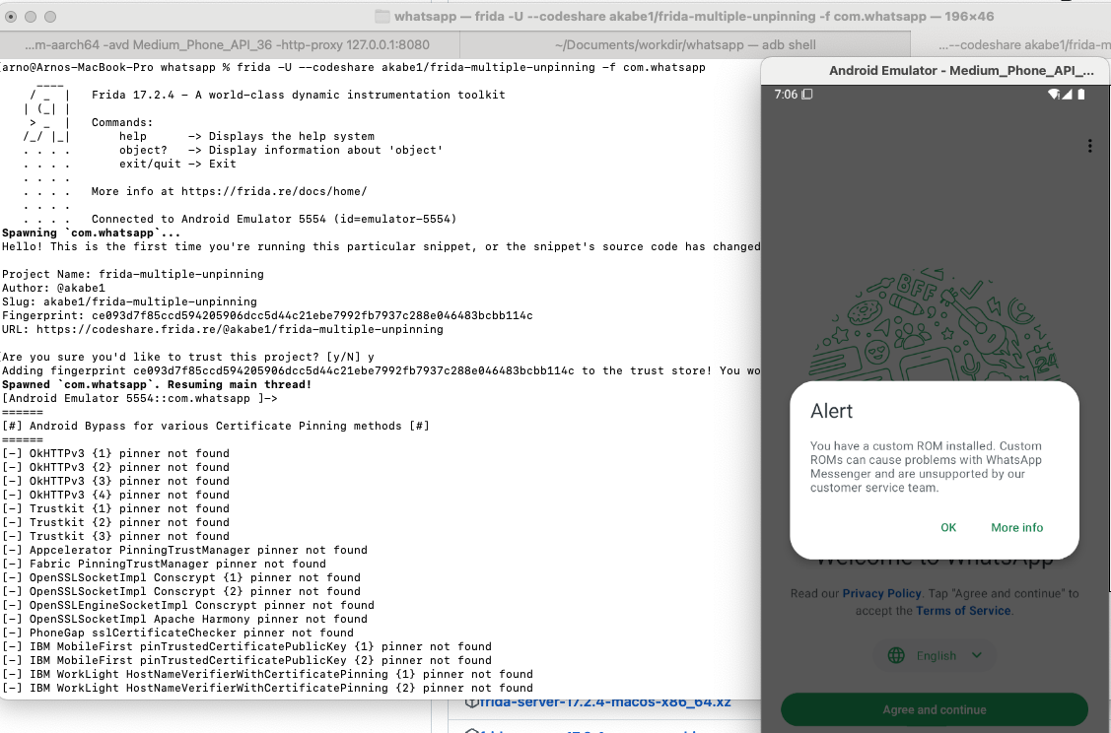This screenshot has height=733, width=1111.
Task: Dismiss the Alert with OK
Action: click(x=948, y=528)
